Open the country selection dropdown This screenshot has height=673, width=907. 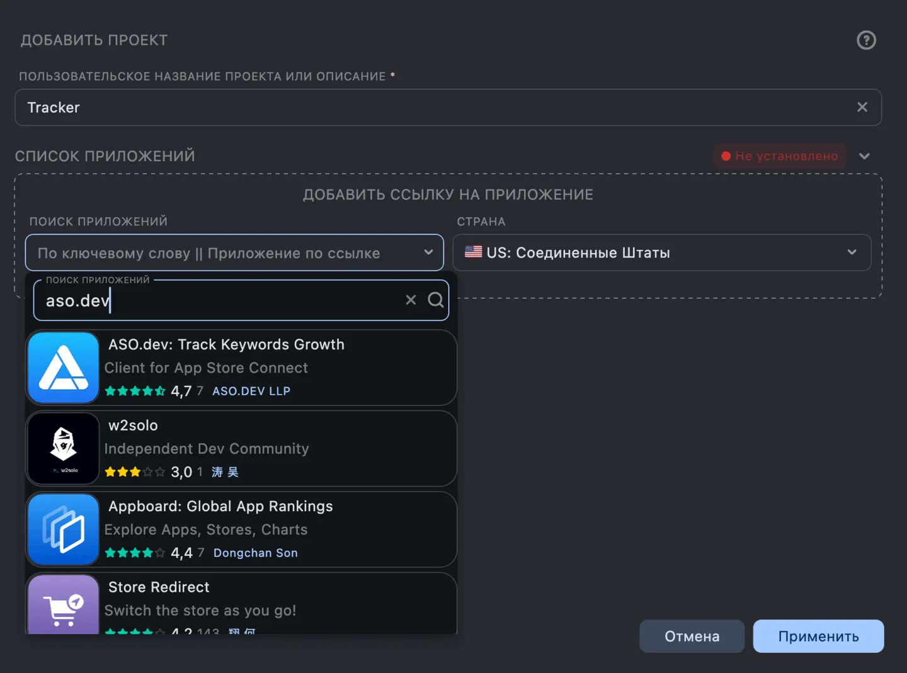coord(852,252)
